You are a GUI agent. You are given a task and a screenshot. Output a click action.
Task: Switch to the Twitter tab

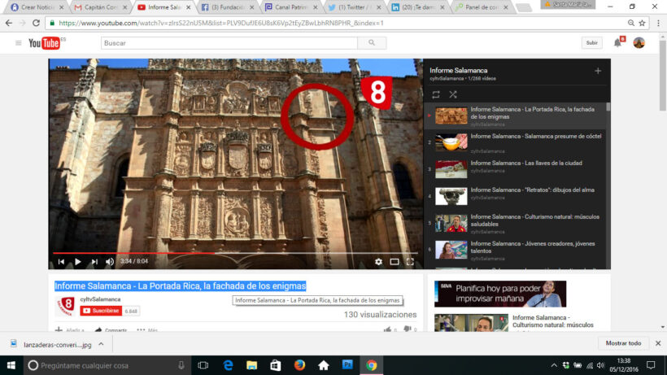pyautogui.click(x=355, y=7)
